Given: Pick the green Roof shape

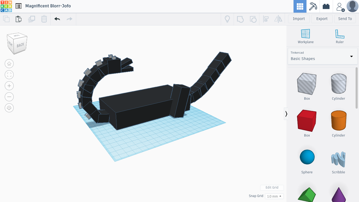Looking at the screenshot, I should tap(307, 194).
